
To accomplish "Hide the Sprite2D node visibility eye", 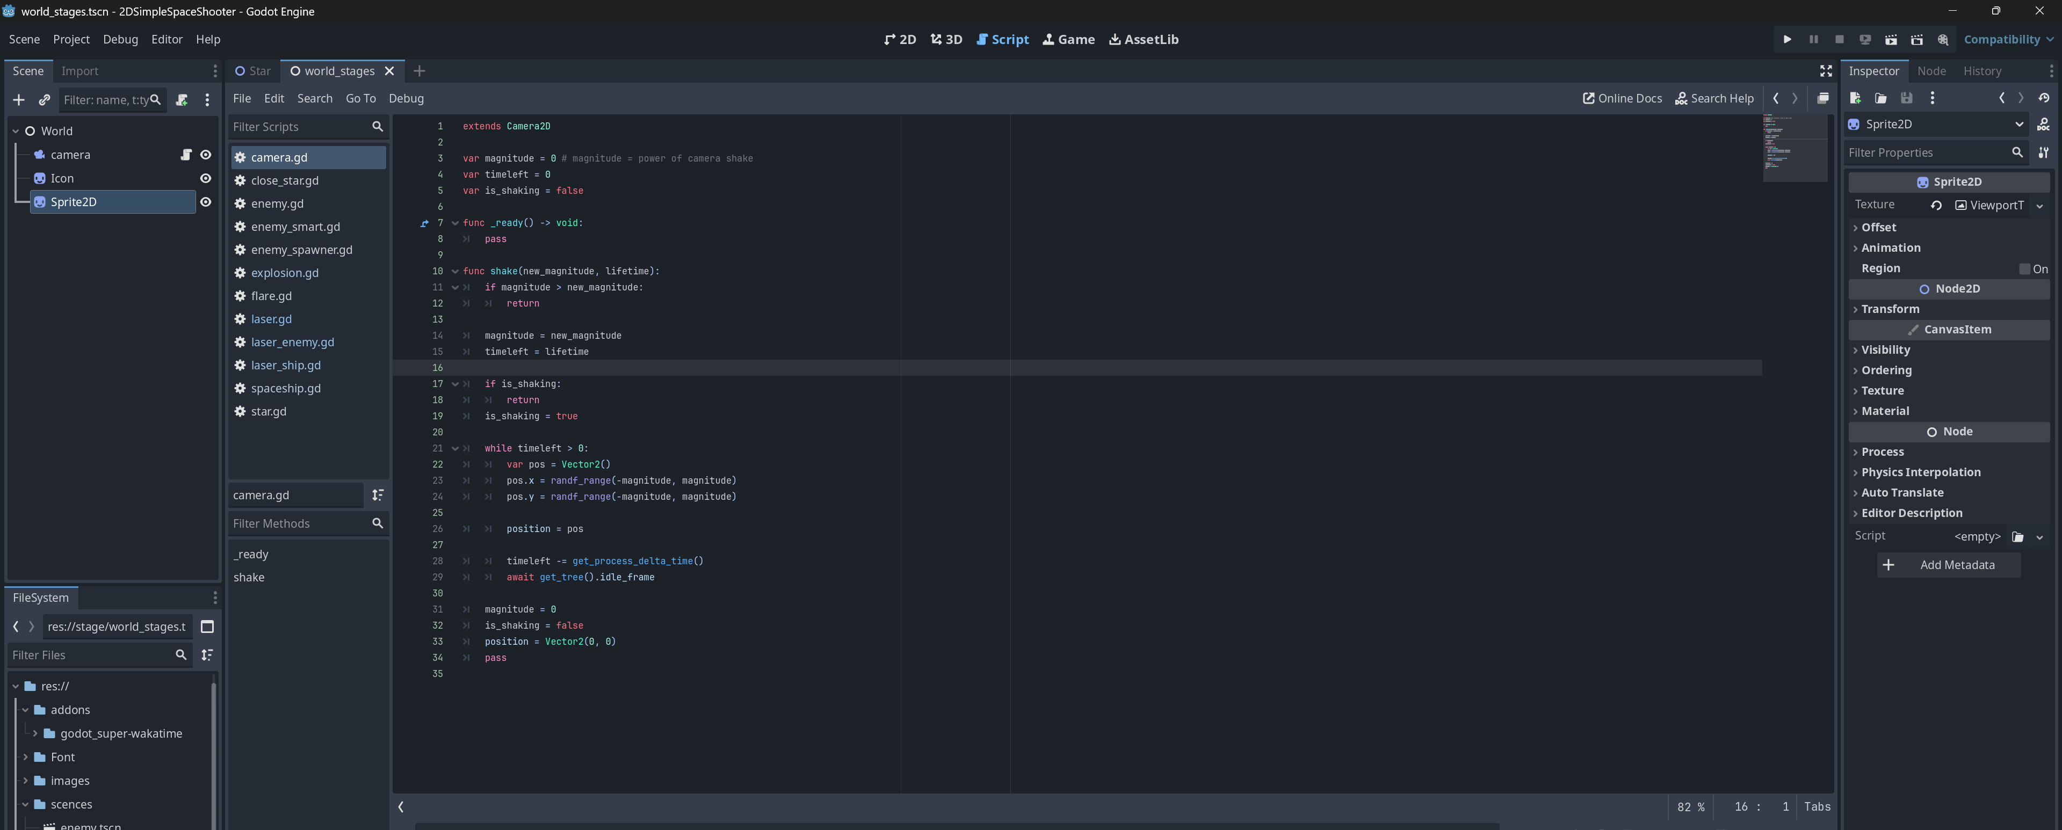I will (206, 202).
